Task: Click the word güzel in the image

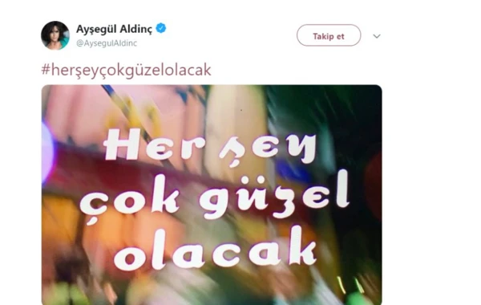Action: 274,194
